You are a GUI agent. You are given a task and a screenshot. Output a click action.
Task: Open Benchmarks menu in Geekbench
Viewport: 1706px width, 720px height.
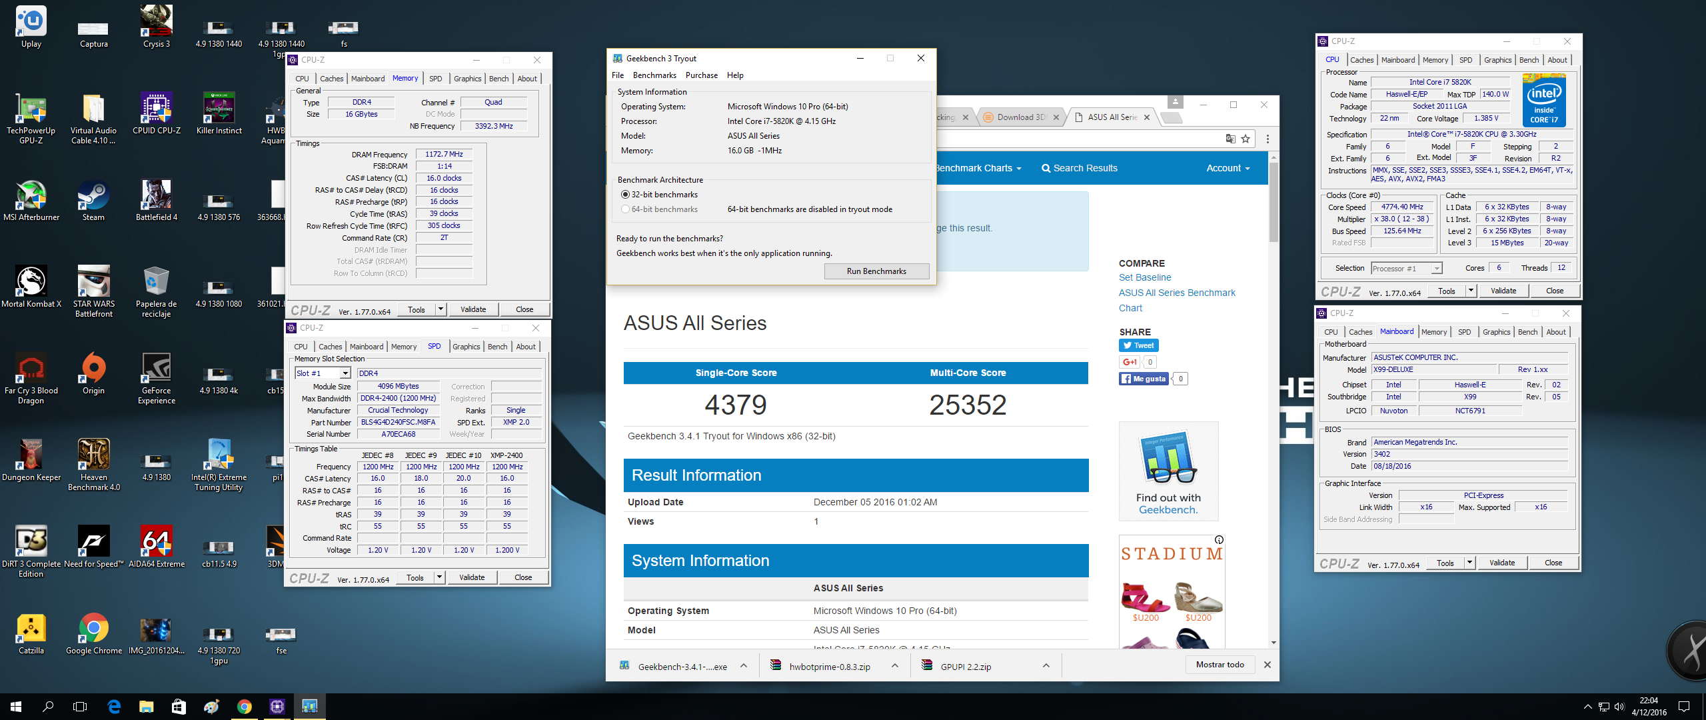pyautogui.click(x=654, y=75)
